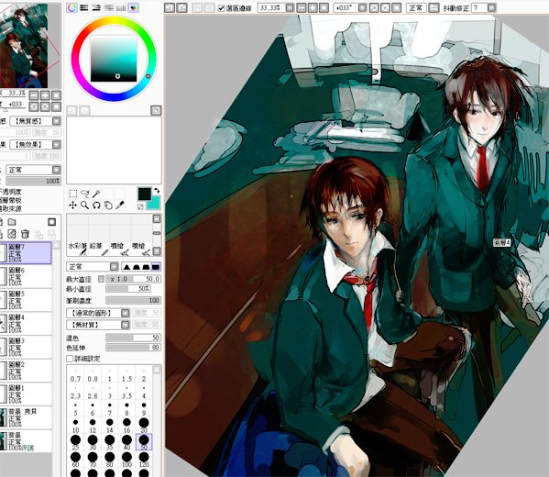
Task: Zoom out from the navigator panel
Action: (x=34, y=95)
